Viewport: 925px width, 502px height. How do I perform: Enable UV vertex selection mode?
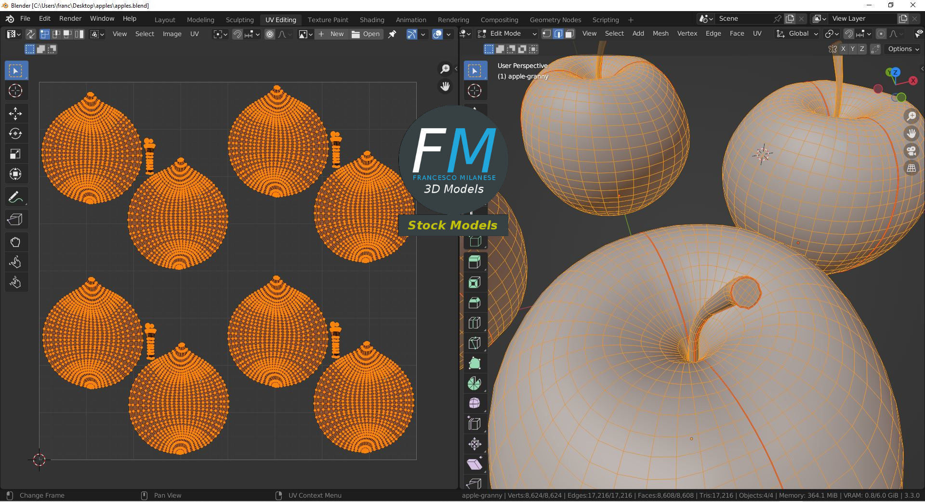[x=45, y=34]
